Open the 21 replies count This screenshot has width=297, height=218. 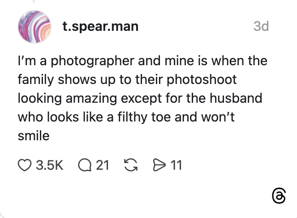pyautogui.click(x=103, y=166)
